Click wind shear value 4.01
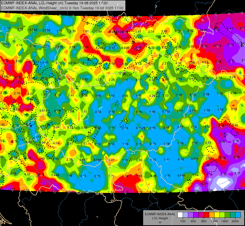Image resolution: width=245 pixels, height=226 pixels. tap(139, 128)
